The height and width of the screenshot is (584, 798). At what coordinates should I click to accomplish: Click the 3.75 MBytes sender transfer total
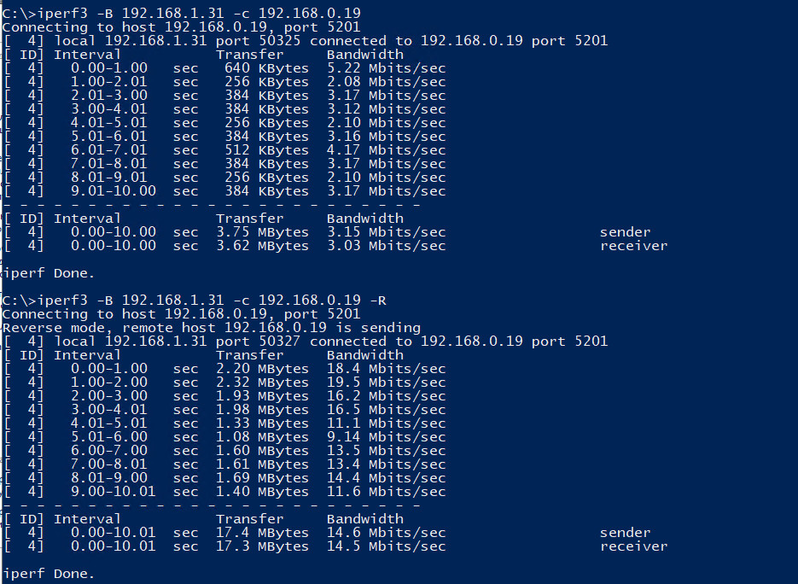point(263,232)
